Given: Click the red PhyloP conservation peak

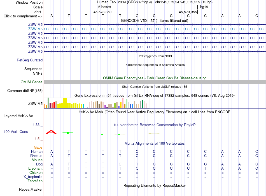Looking at the screenshot, I should [51, 132].
